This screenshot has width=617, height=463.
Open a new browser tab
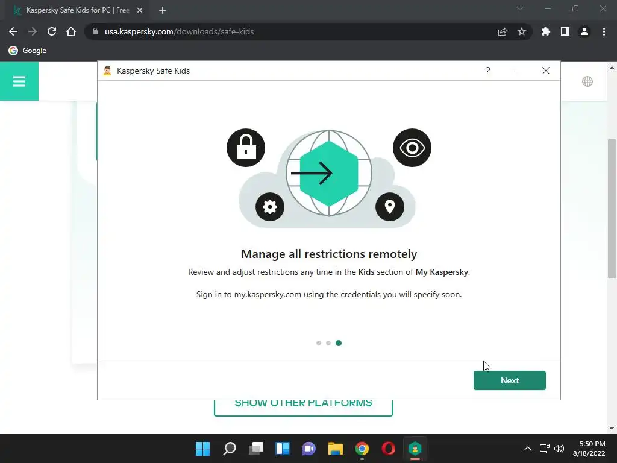(x=163, y=10)
